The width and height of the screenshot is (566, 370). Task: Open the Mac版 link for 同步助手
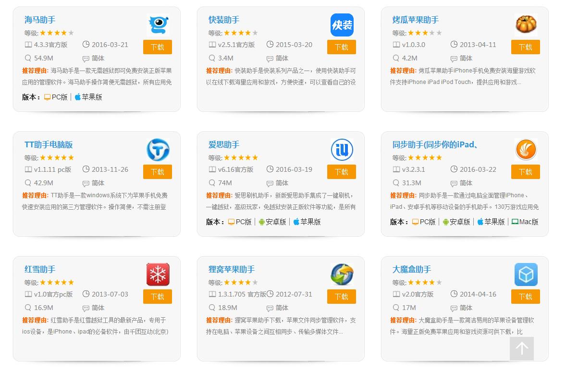coord(525,222)
